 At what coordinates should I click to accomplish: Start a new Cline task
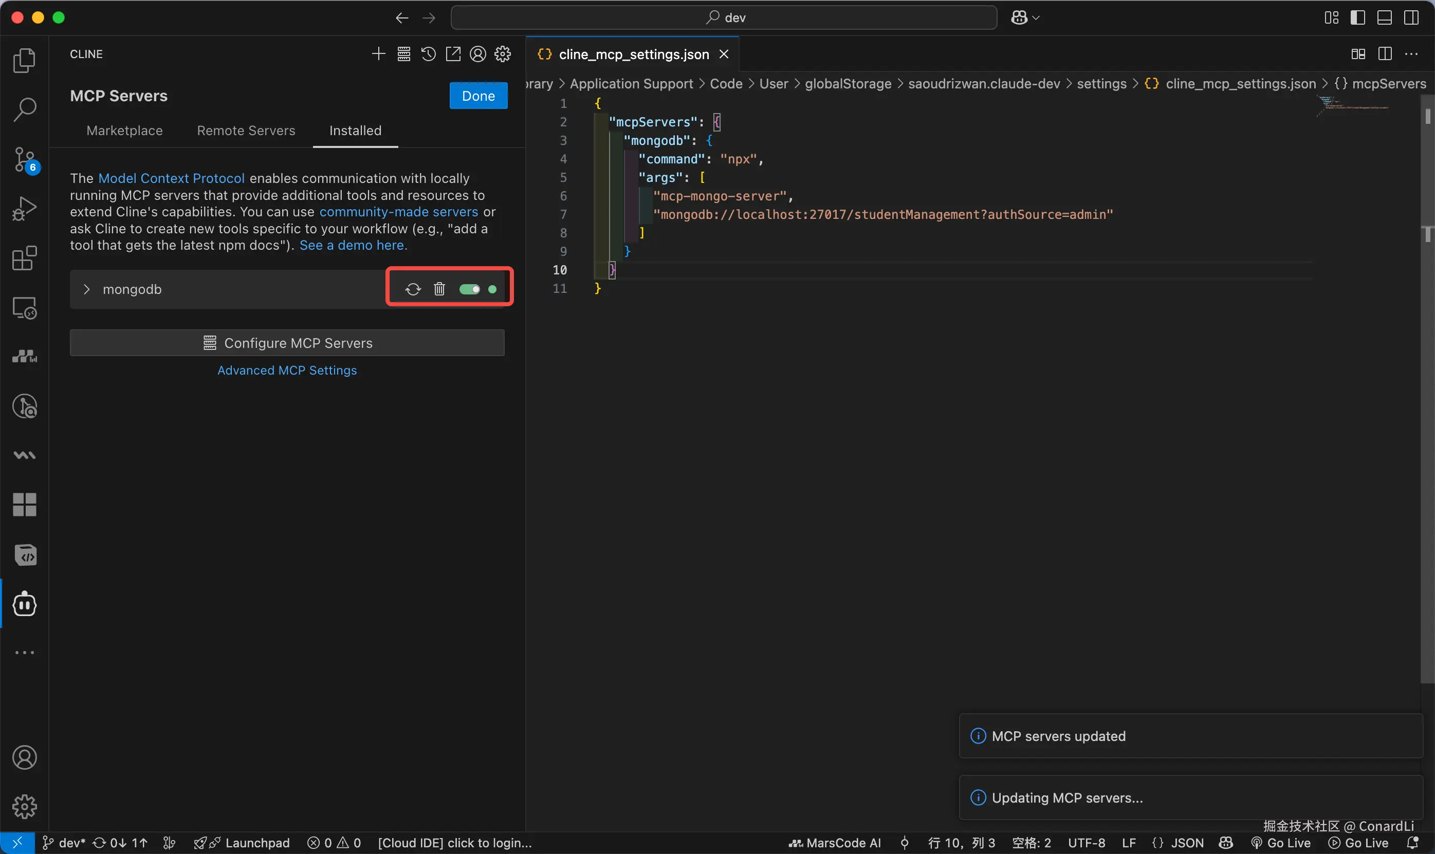click(x=378, y=54)
